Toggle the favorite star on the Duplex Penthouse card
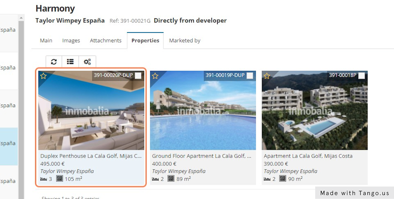Screen dimensions: 394x199 [x=43, y=76]
